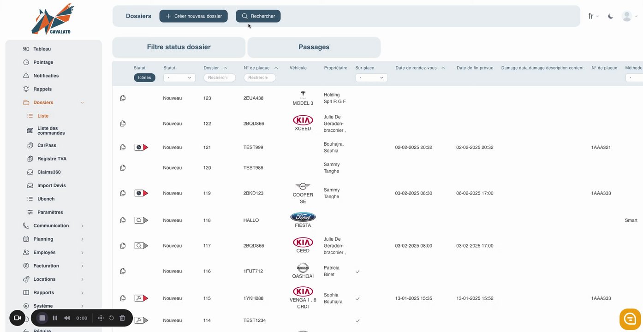This screenshot has width=643, height=332.
Task: Open the user profile avatar
Action: click(627, 16)
